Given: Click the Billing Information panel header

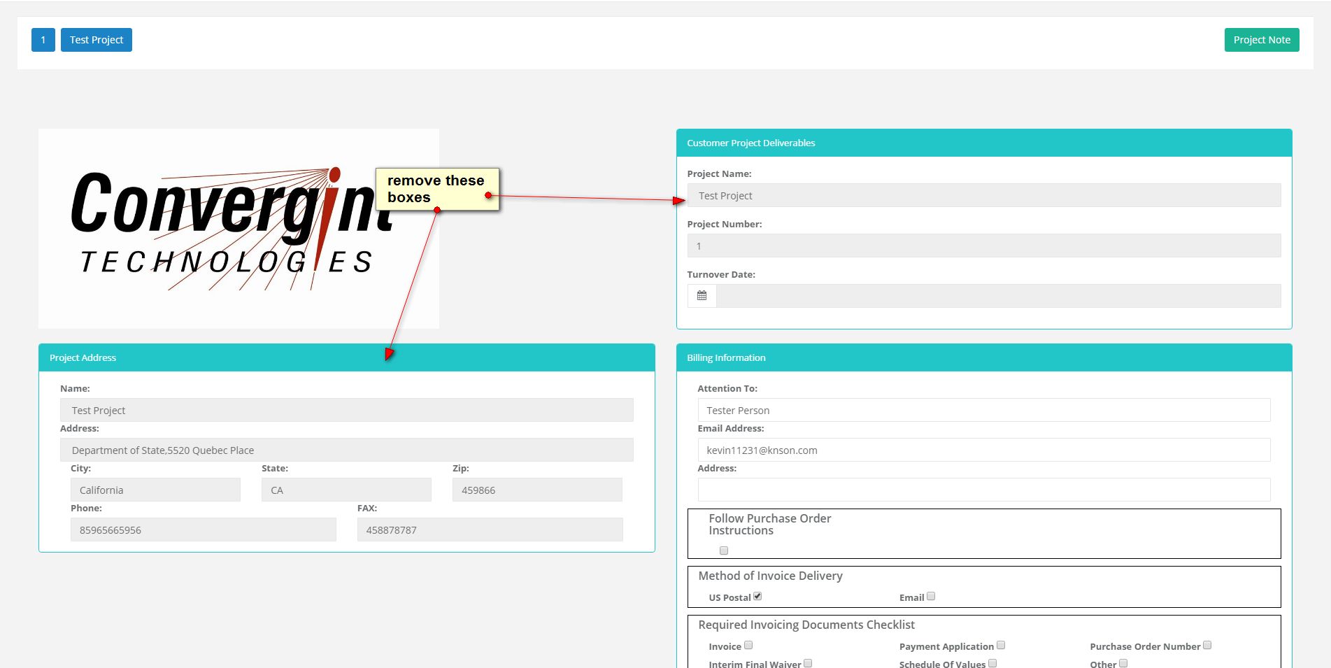Looking at the screenshot, I should pos(984,357).
